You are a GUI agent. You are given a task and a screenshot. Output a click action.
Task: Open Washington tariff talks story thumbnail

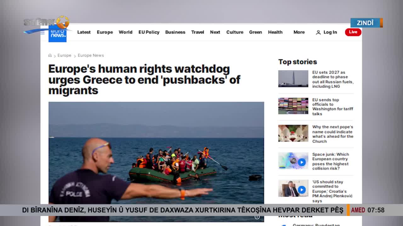pyautogui.click(x=293, y=106)
